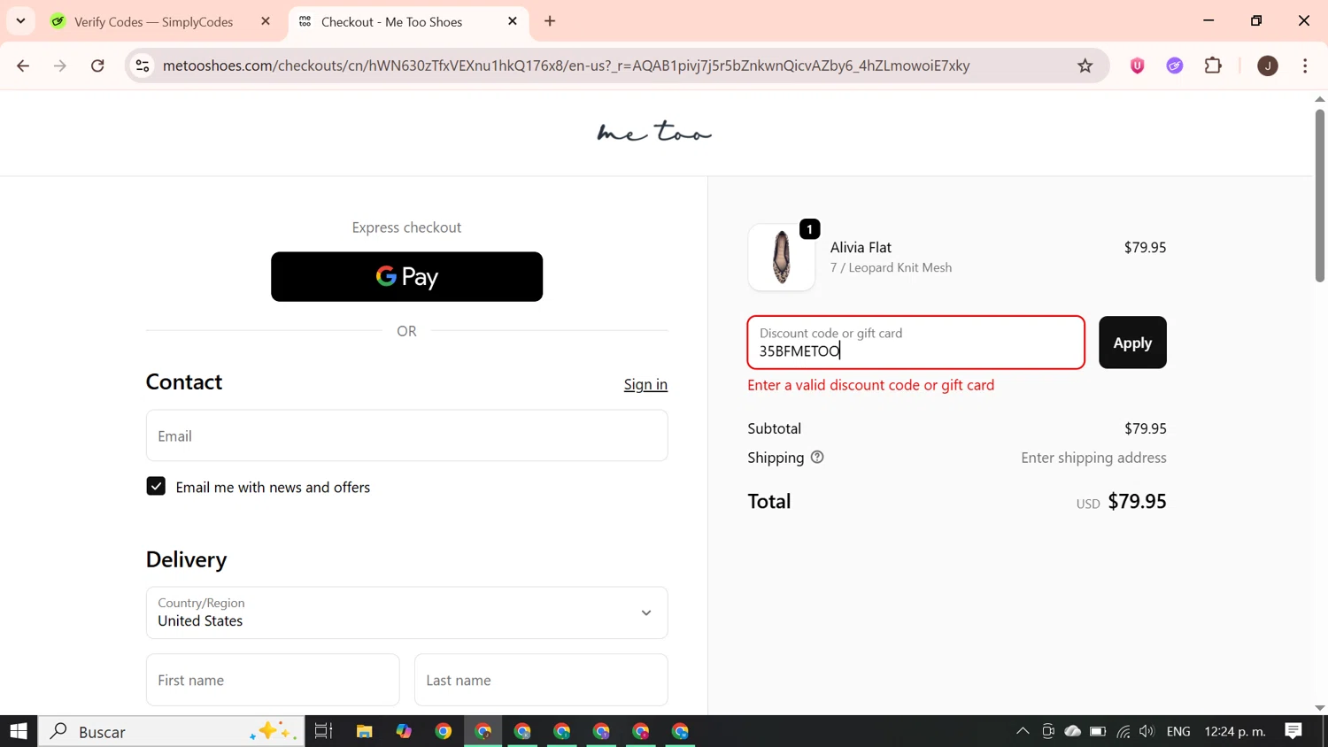Open the tab search dropdown arrow
Viewport: 1328px width, 747px height.
click(x=20, y=20)
